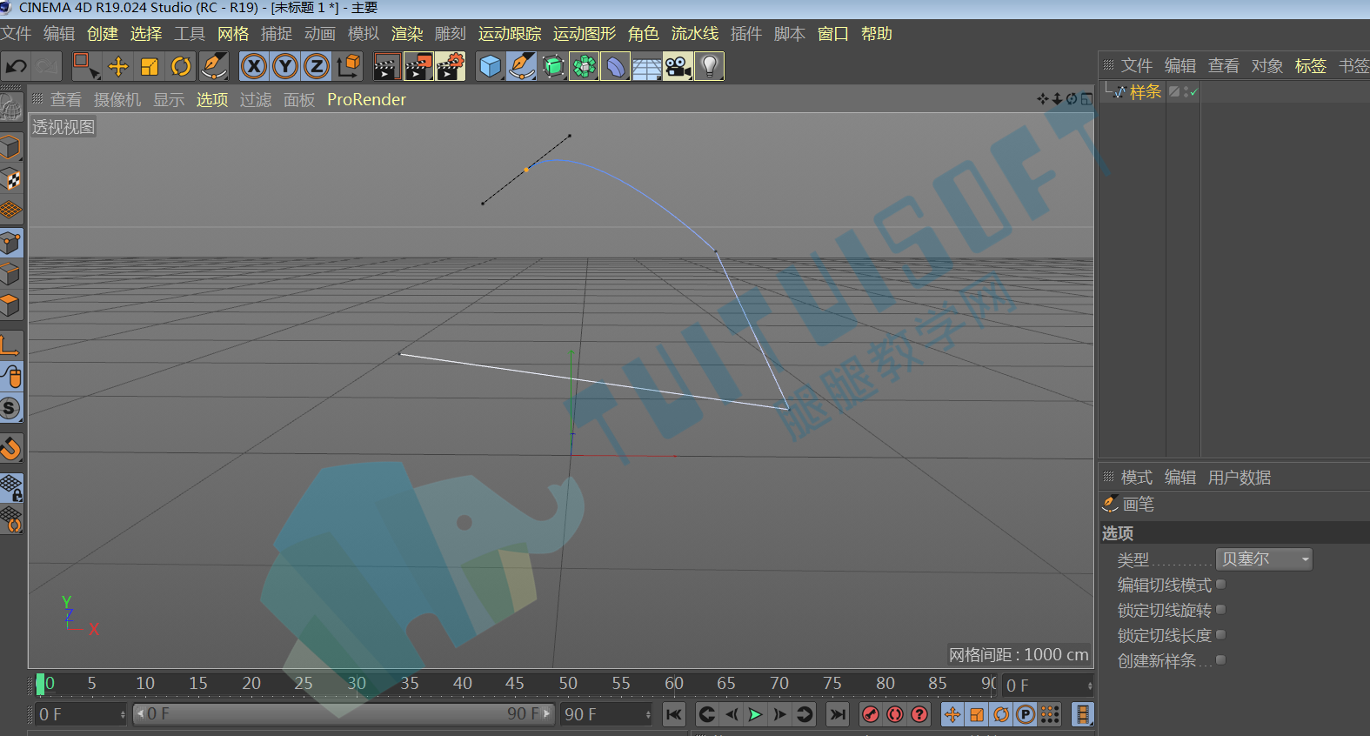Select the Spline Pen tool icon
Image resolution: width=1370 pixels, height=736 pixels.
[x=521, y=66]
